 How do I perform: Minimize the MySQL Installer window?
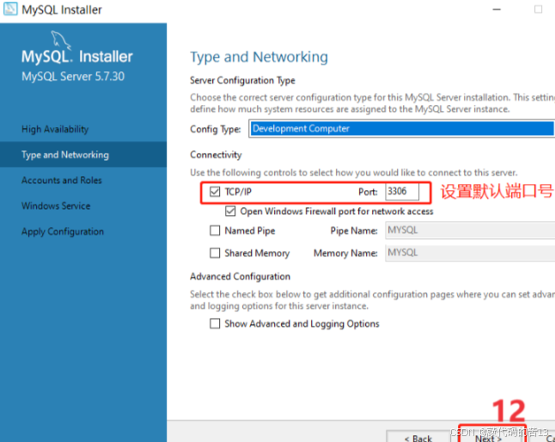497,9
